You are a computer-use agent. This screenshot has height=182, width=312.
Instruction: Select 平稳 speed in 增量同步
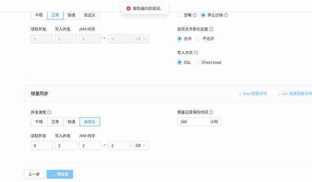tap(39, 122)
